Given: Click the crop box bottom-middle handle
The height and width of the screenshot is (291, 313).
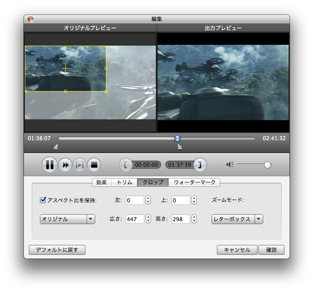Looking at the screenshot, I should click(66, 91).
